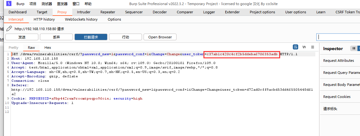The height and width of the screenshot is (136, 360).
Task: Open the Comparer tab
Action: pos(185,12)
